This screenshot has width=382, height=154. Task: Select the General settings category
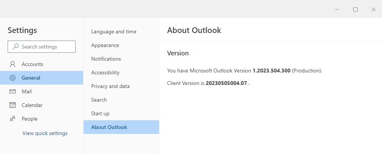click(x=41, y=78)
